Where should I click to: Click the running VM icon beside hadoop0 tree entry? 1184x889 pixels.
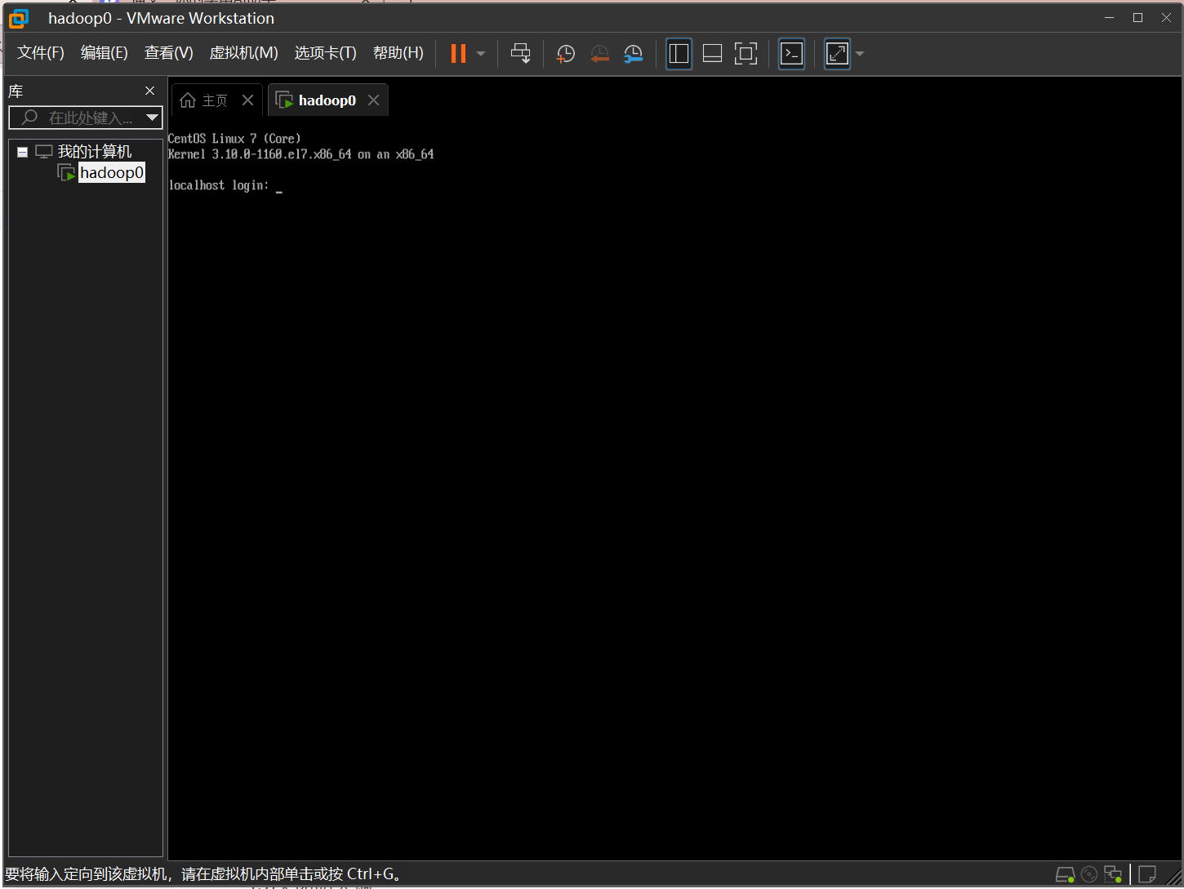coord(66,173)
